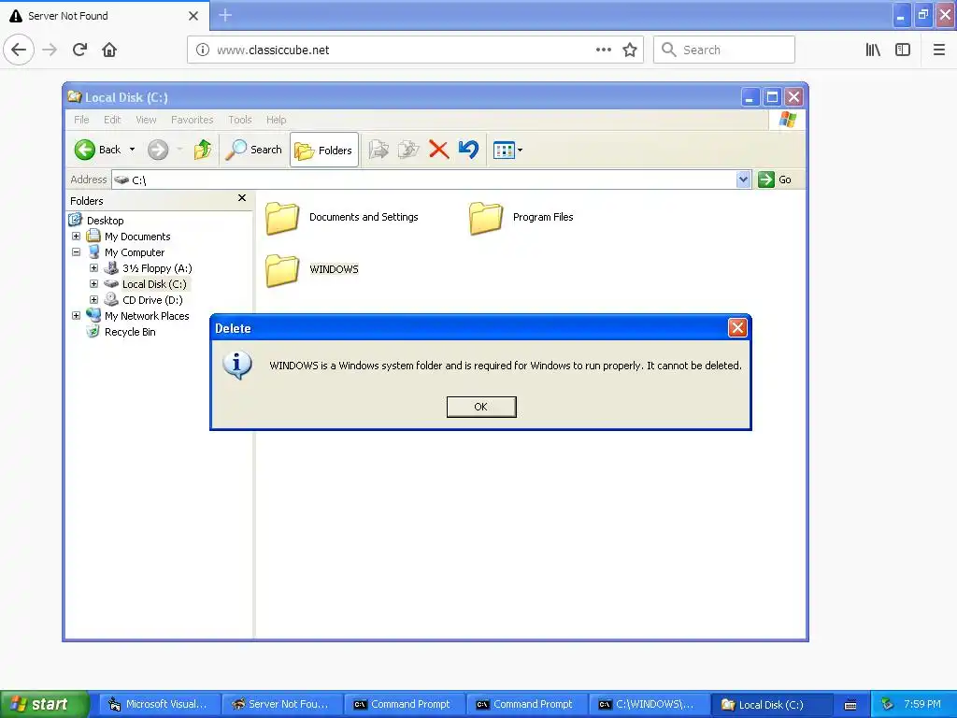Open the Windows Start menu
This screenshot has width=957, height=718.
coord(44,705)
